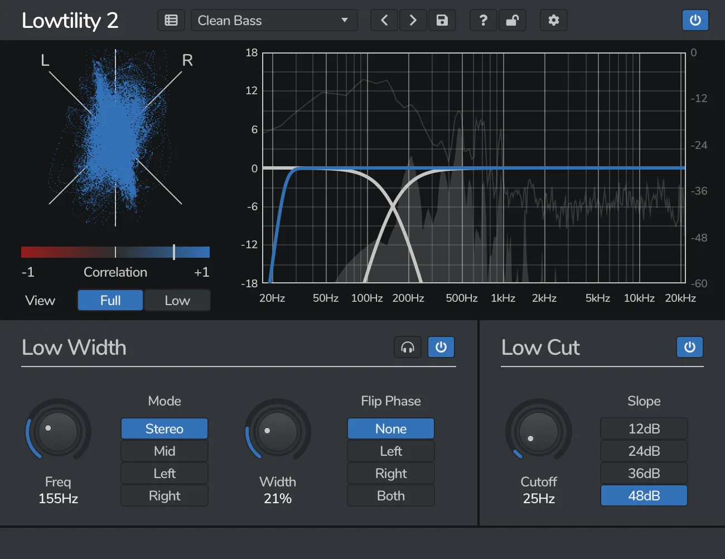725x559 pixels.
Task: Switch the view to Low
Action: [177, 300]
